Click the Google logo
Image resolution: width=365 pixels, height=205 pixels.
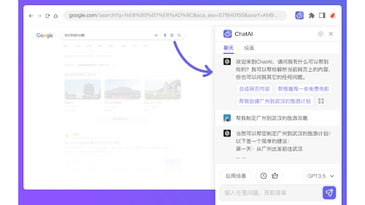[x=45, y=36]
